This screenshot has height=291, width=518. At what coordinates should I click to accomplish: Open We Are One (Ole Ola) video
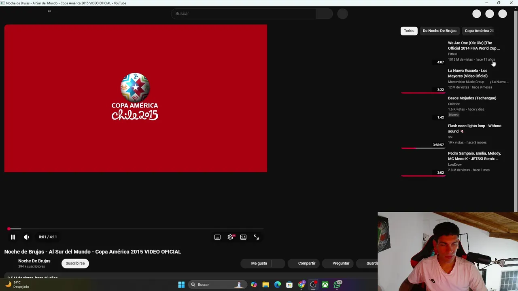click(x=474, y=45)
